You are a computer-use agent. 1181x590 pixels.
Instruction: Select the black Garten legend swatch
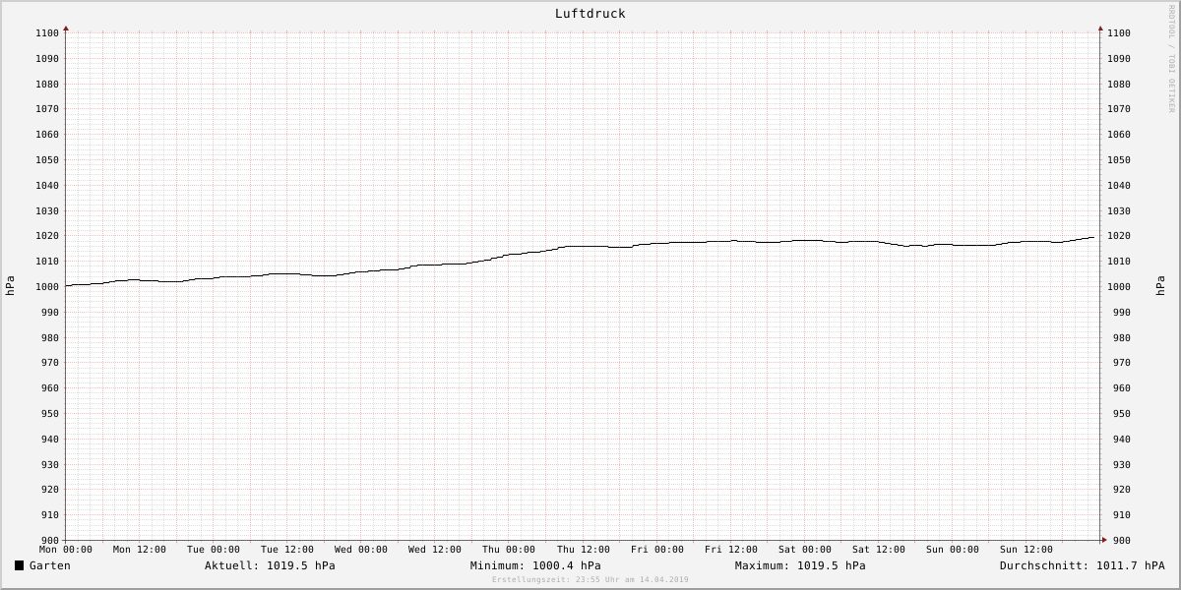pos(19,565)
